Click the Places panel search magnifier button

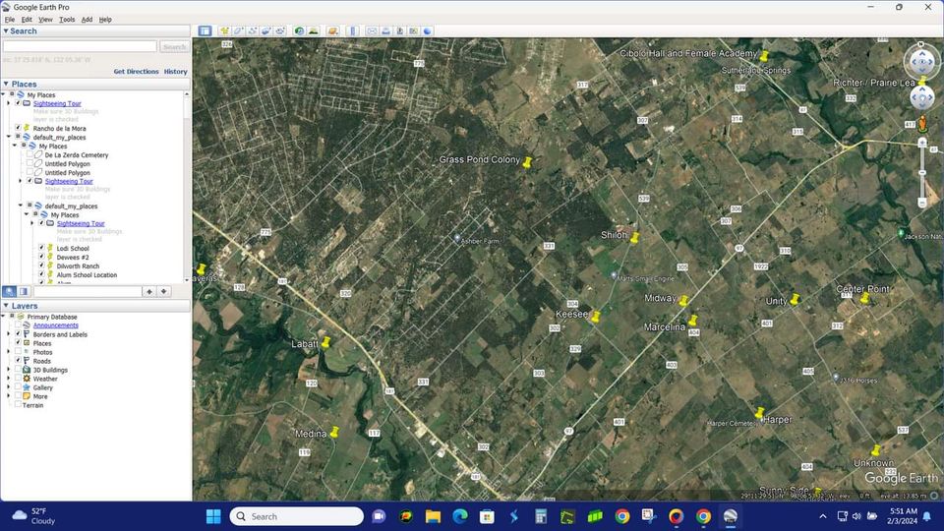click(9, 291)
